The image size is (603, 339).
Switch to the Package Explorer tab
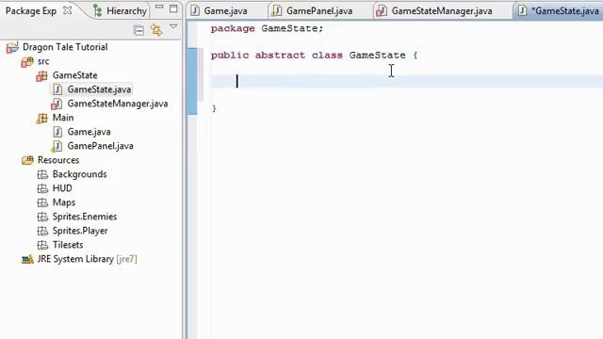coord(31,10)
